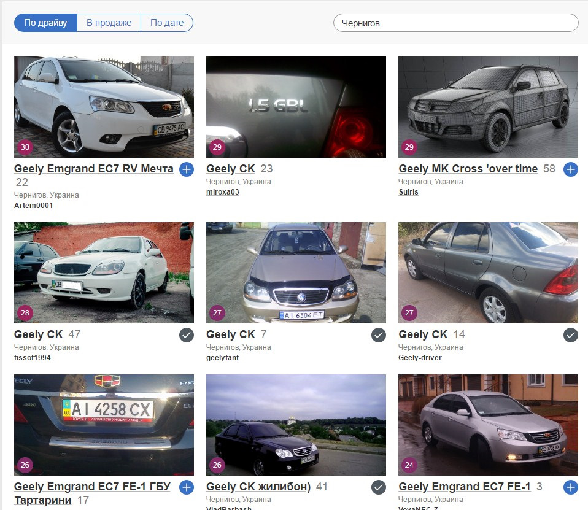Click the 30 drive rating badge
Image resolution: width=588 pixels, height=510 pixels.
click(25, 147)
